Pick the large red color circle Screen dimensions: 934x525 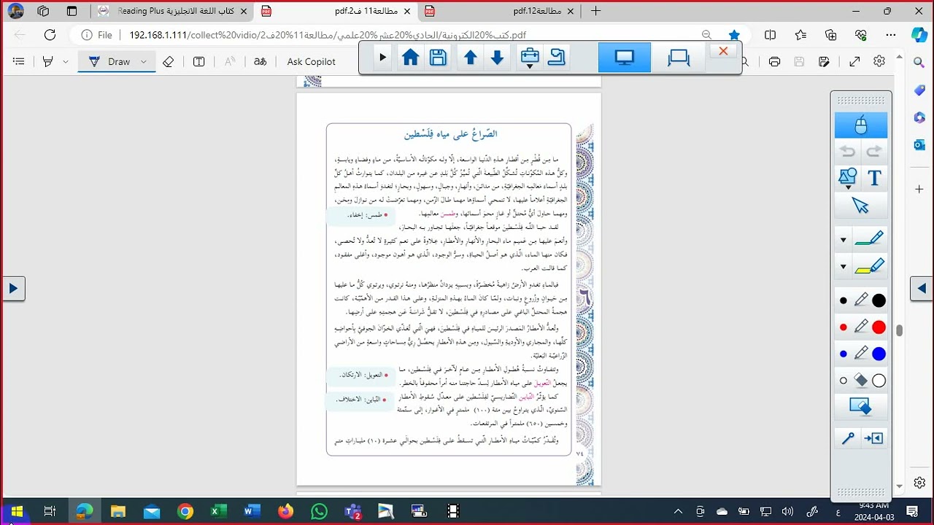879,327
